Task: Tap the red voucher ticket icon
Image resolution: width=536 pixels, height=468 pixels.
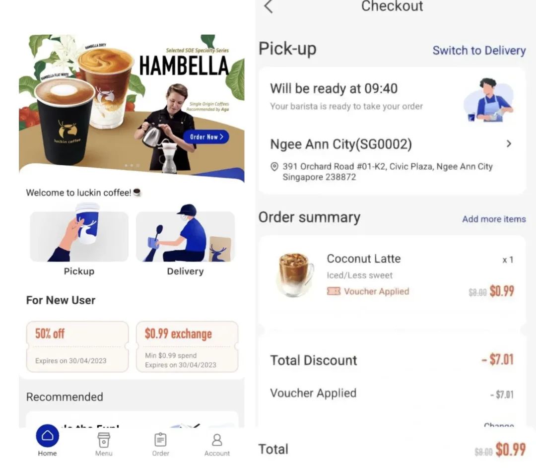Action: click(334, 291)
